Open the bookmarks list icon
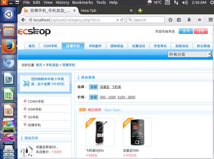214x159 pixels. click(x=179, y=20)
